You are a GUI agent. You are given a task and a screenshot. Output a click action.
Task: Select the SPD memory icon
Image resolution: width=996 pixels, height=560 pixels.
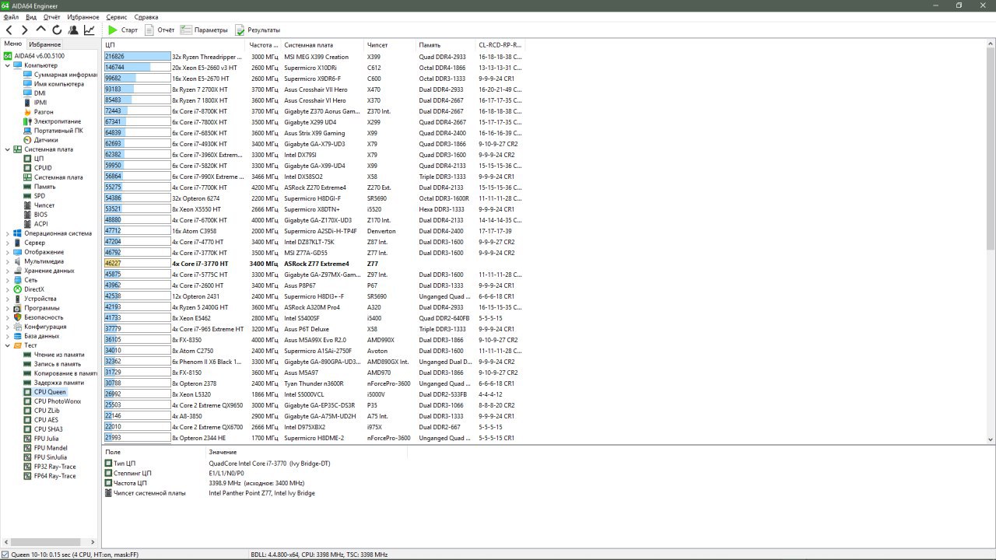coord(27,196)
